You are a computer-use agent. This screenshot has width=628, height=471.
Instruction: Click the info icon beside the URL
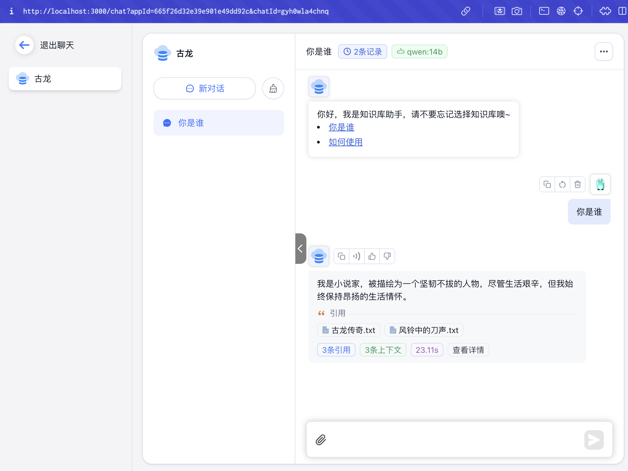12,11
